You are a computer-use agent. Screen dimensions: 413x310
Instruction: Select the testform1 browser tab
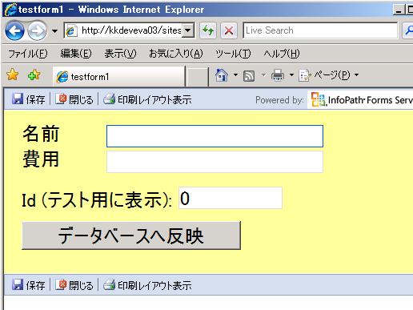click(119, 77)
